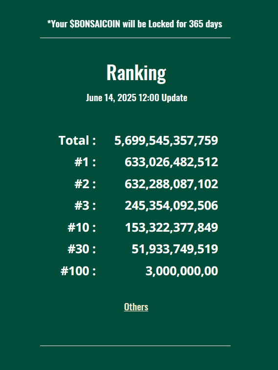Viewport: 278px width, 370px height.
Task: Click the Ranking heading
Action: point(136,73)
